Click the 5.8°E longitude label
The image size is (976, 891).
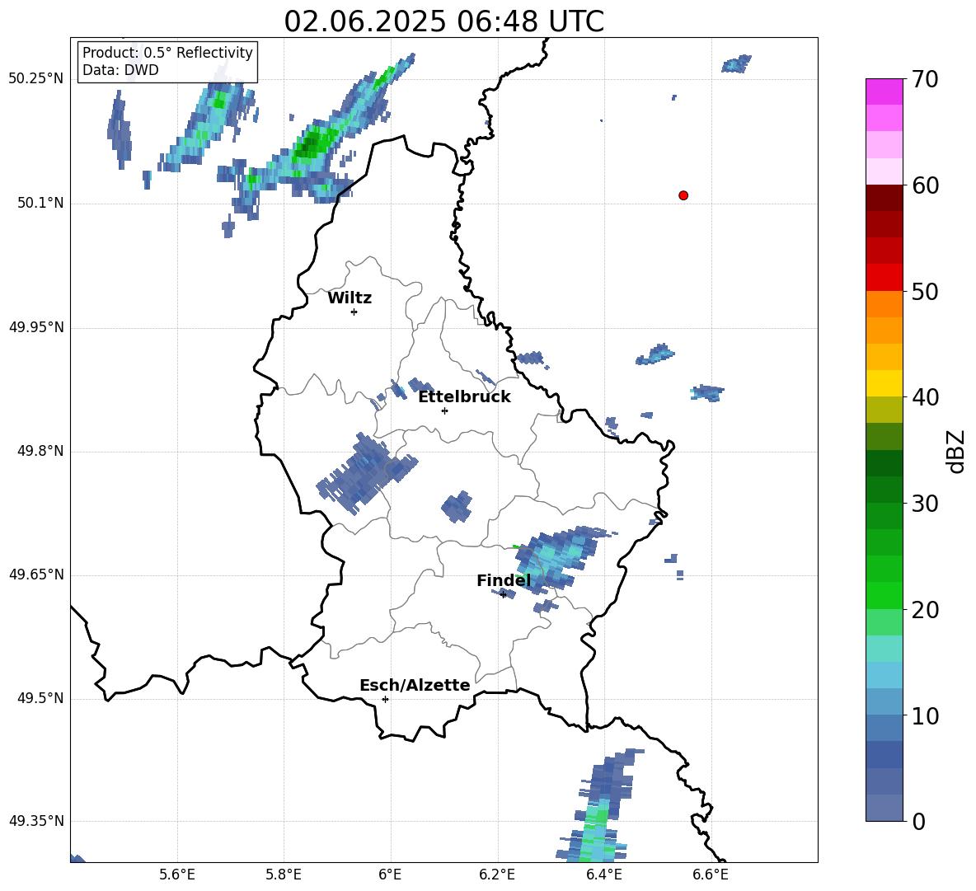pyautogui.click(x=284, y=875)
